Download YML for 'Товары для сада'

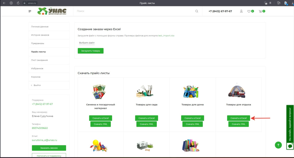coord(146,124)
